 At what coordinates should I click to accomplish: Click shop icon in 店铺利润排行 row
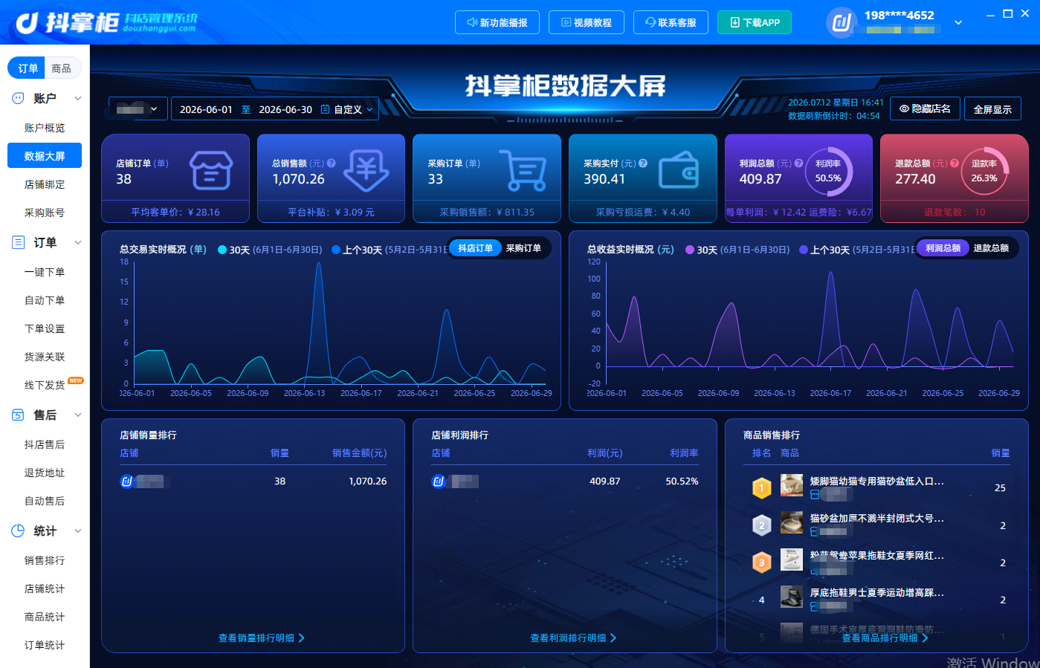(x=439, y=481)
